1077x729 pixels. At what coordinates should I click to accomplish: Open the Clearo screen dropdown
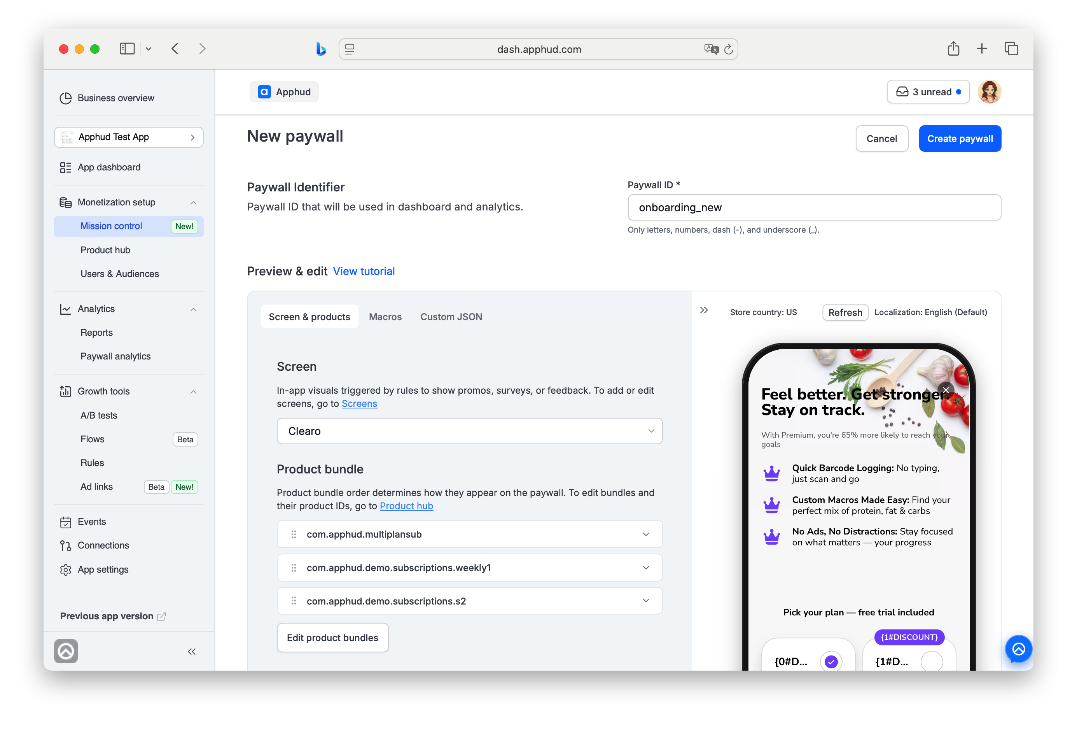pos(469,431)
